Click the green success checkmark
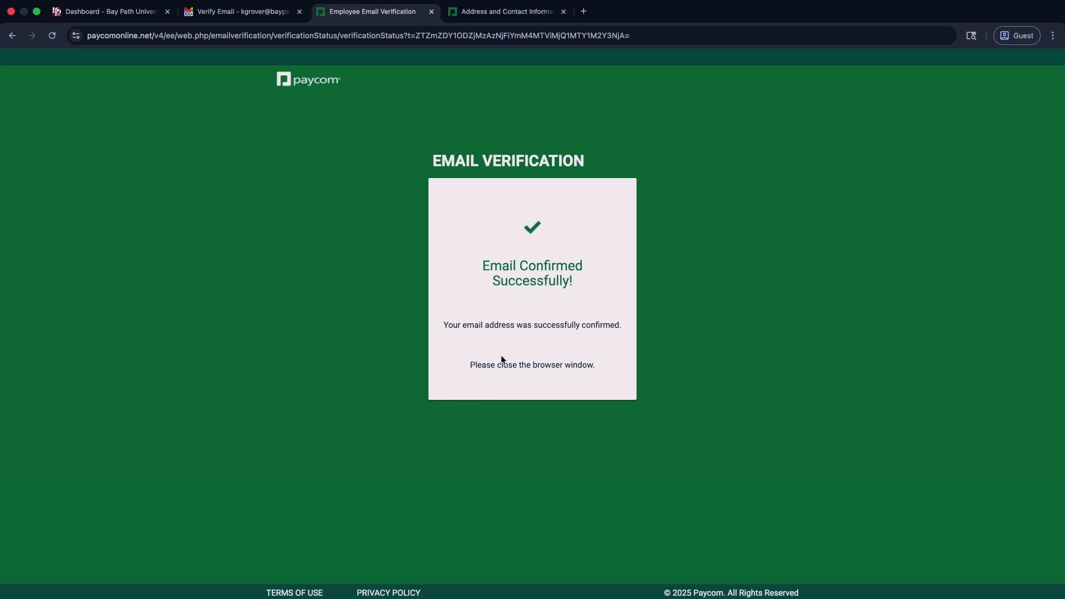The width and height of the screenshot is (1065, 599). point(532,227)
